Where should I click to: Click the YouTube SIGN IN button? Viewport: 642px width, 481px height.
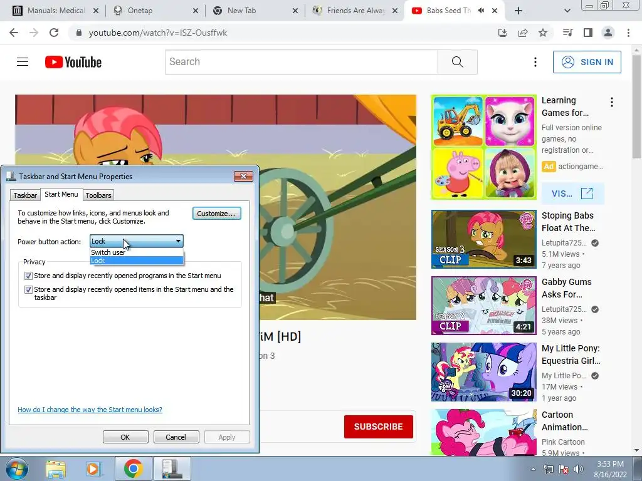[x=587, y=62]
